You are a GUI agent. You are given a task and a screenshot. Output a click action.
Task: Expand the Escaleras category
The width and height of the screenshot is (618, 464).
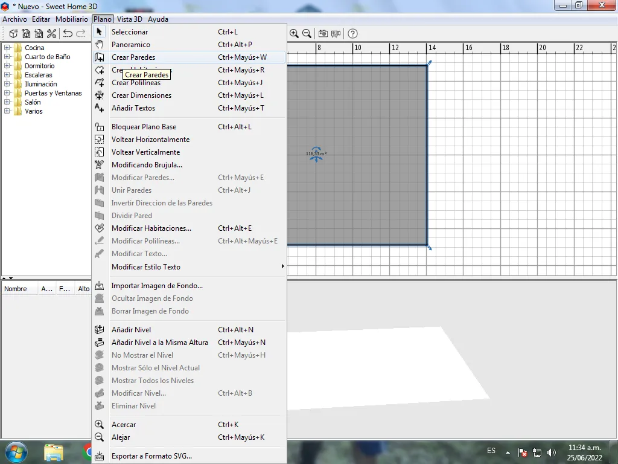[7, 74]
